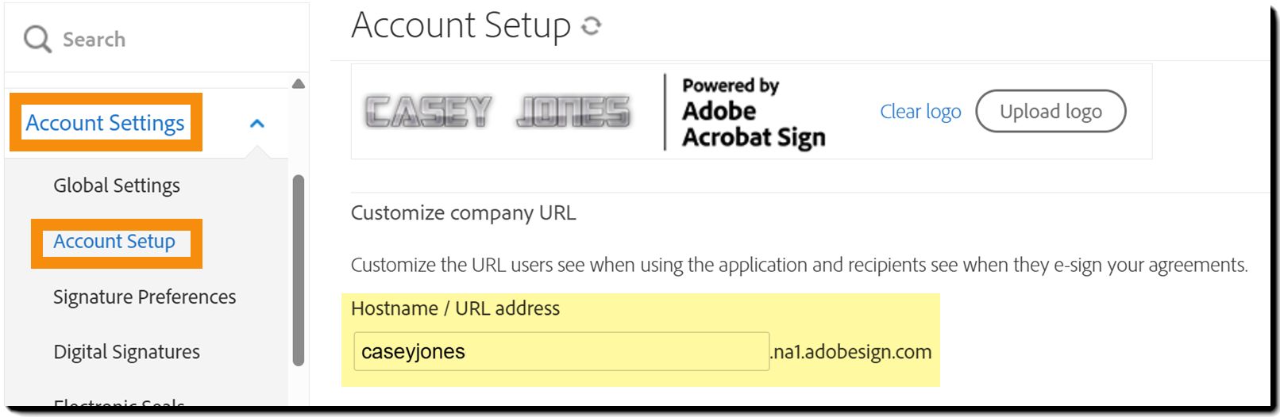Viewport: 1280px width, 417px height.
Task: Open Global Settings in the sidebar
Action: pos(117,186)
